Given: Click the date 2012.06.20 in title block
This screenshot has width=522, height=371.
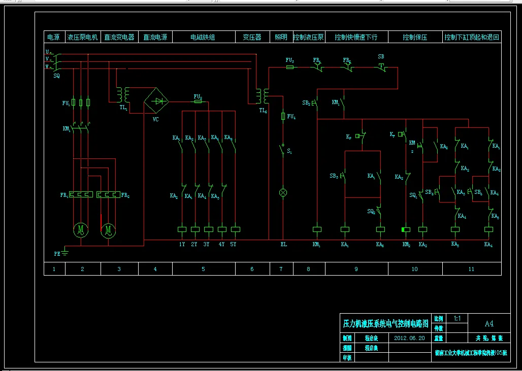Looking at the screenshot, I should tap(409, 338).
